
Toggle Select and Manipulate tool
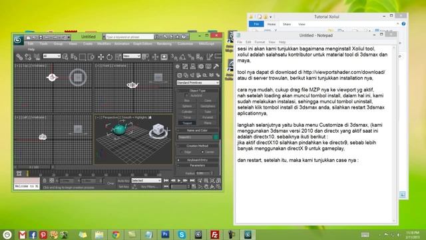pyautogui.click(x=155, y=57)
